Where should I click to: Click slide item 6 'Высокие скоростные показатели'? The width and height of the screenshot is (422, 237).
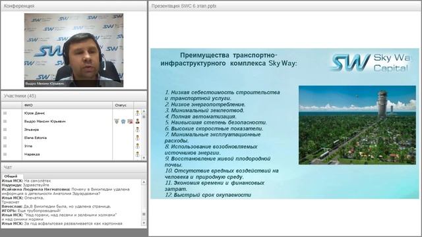point(214,128)
